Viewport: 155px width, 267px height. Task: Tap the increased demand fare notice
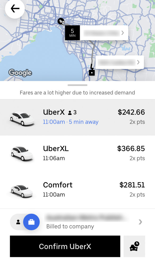(x=77, y=93)
